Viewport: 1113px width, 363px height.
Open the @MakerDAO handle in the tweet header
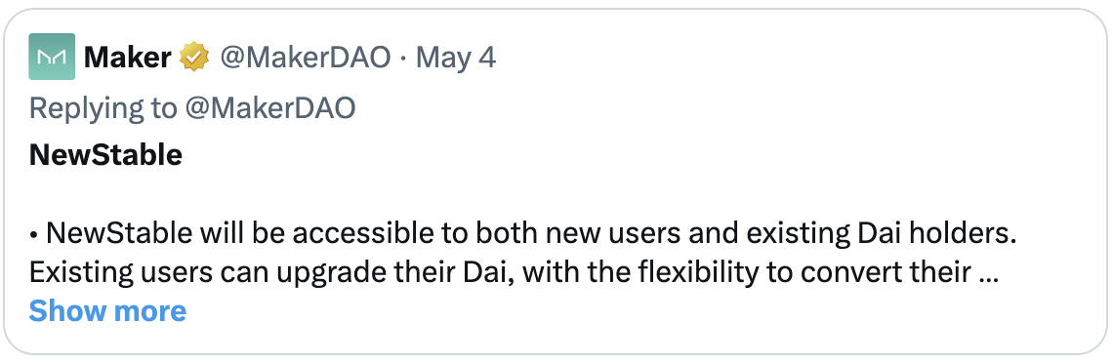click(306, 58)
